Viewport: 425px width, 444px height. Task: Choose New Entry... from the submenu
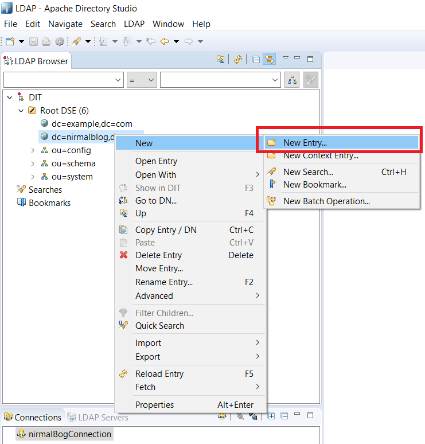point(341,142)
